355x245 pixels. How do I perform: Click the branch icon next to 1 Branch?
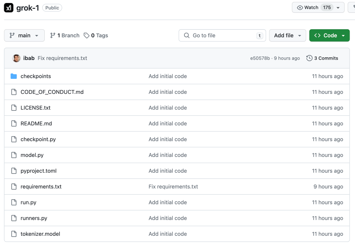[53, 35]
